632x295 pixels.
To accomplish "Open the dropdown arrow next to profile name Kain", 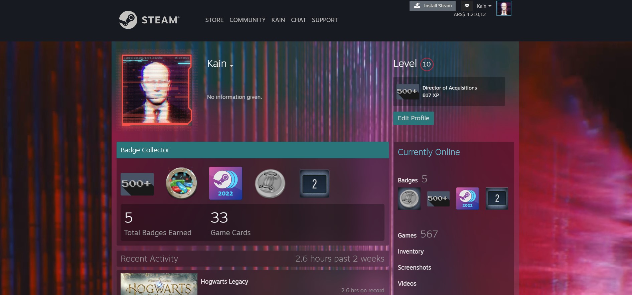I will tap(231, 65).
